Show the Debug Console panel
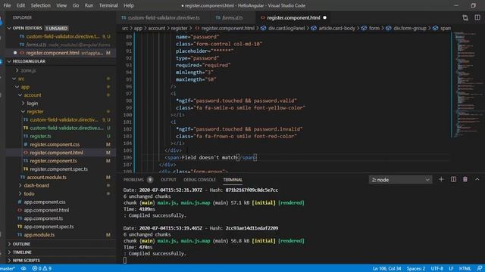Viewport: 485px width, 272px height. (x=199, y=180)
